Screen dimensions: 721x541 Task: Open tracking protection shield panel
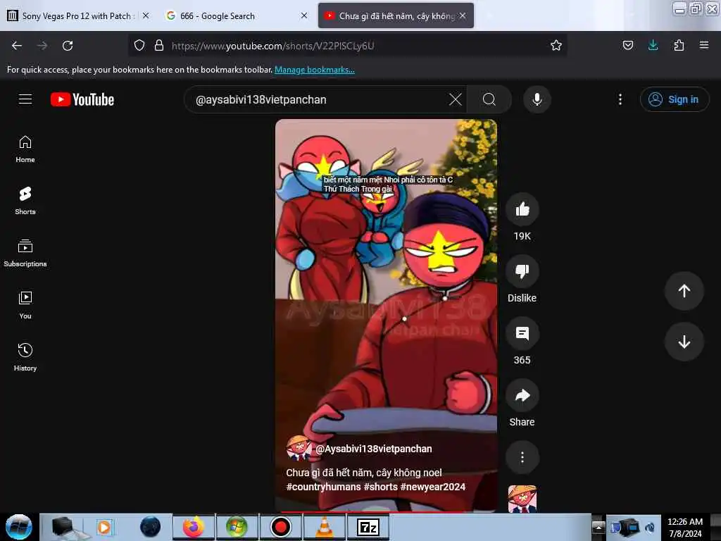(139, 45)
